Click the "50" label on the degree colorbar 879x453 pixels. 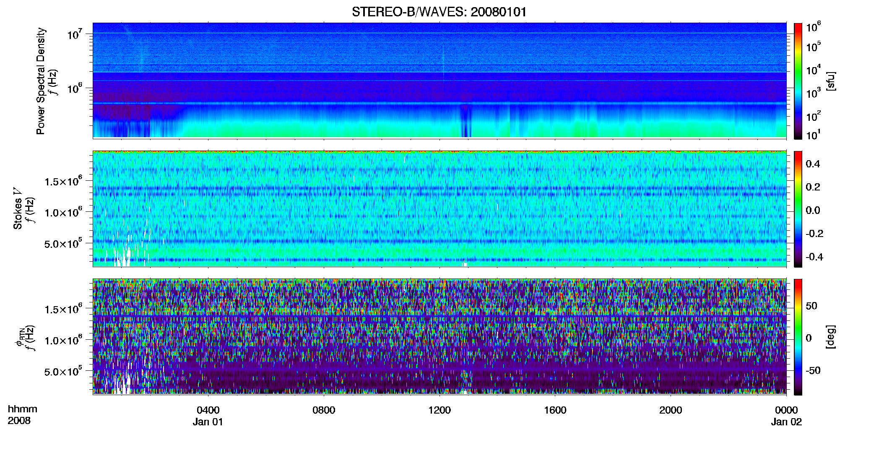811,306
